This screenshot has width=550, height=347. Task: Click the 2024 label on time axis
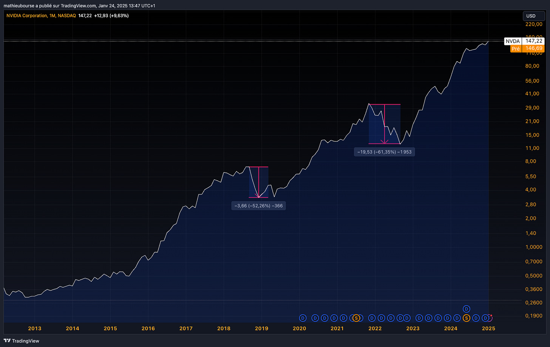[x=451, y=328]
